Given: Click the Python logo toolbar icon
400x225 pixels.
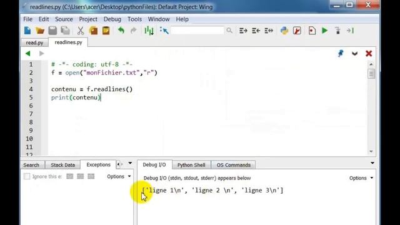Looking at the screenshot, I should [x=284, y=31].
